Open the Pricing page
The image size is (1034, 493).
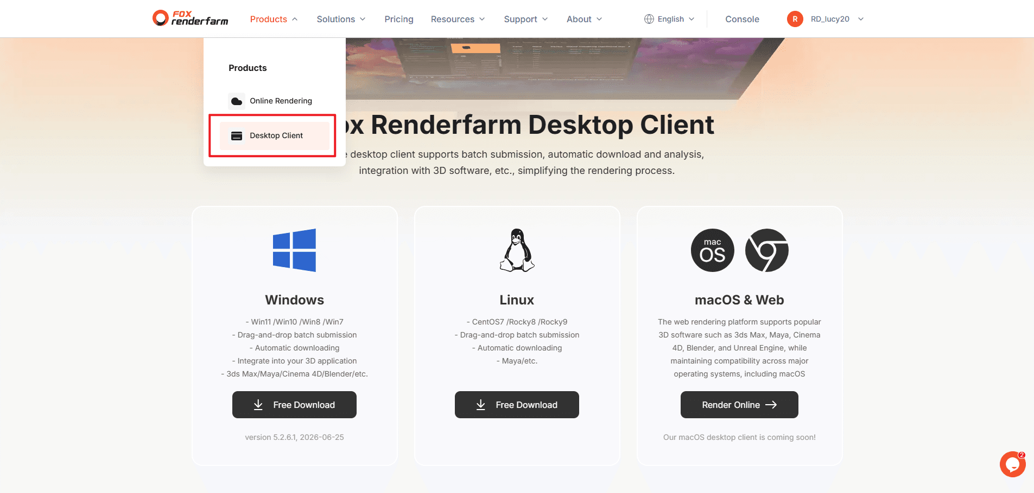(399, 19)
